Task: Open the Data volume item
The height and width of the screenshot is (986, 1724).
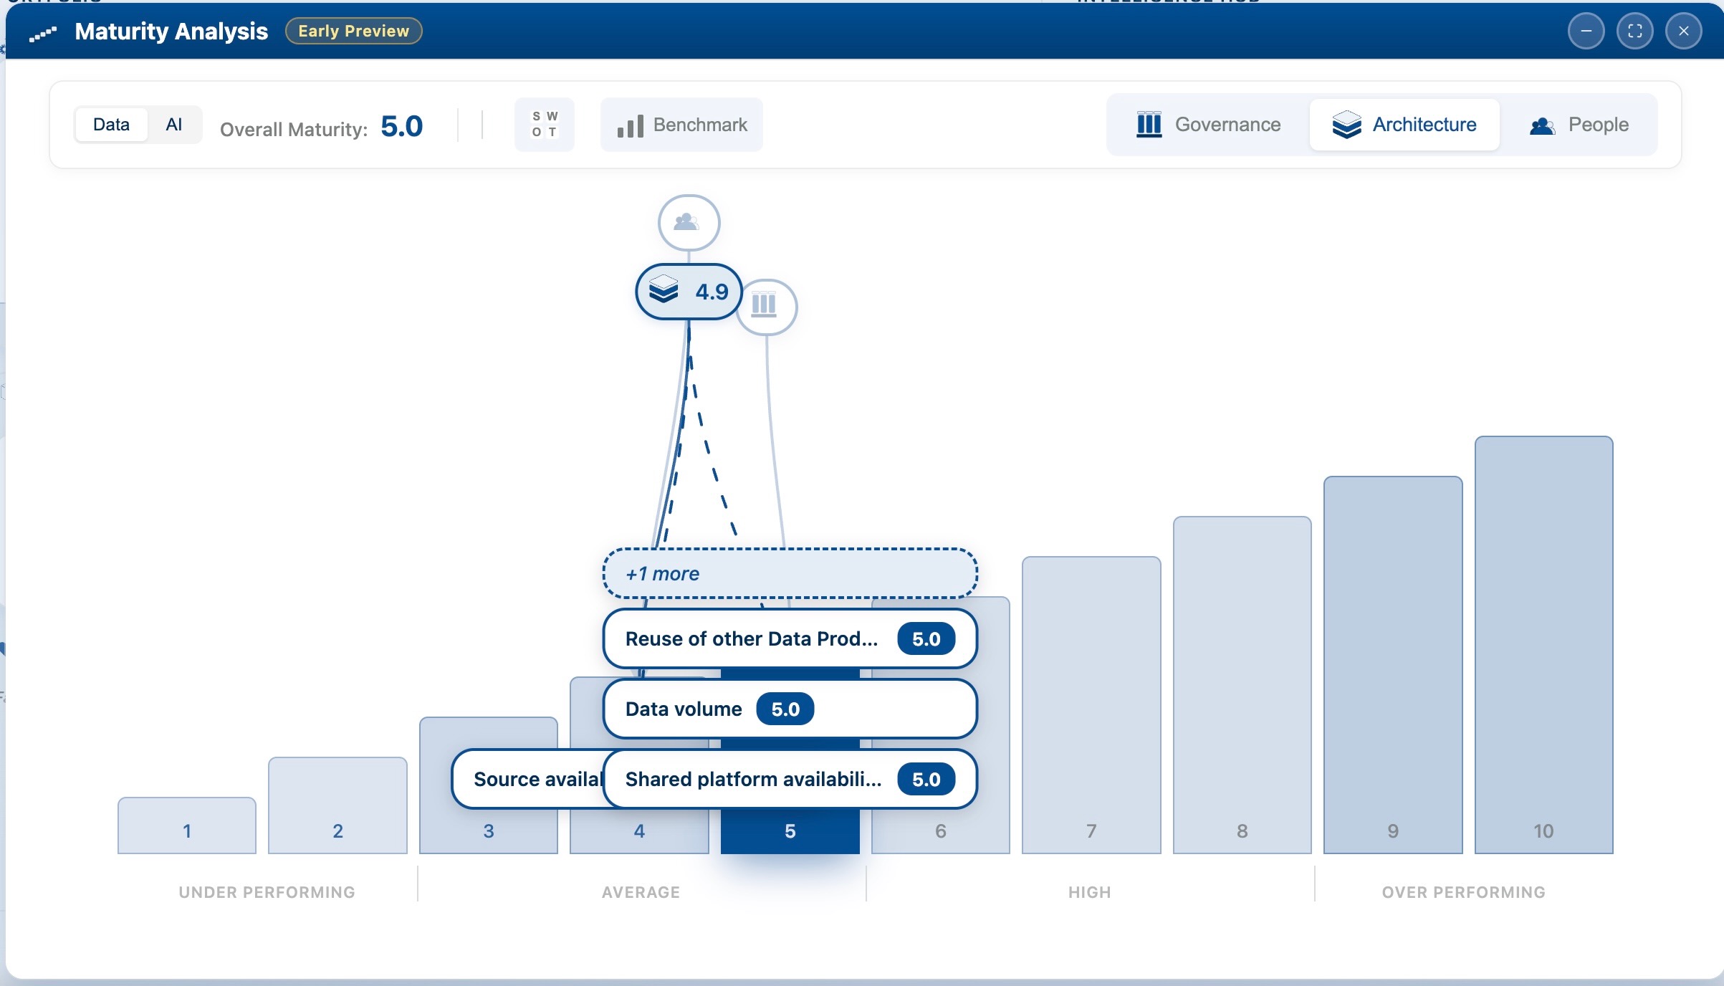Action: 790,709
